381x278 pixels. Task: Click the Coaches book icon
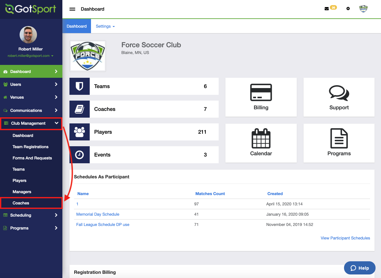click(79, 109)
